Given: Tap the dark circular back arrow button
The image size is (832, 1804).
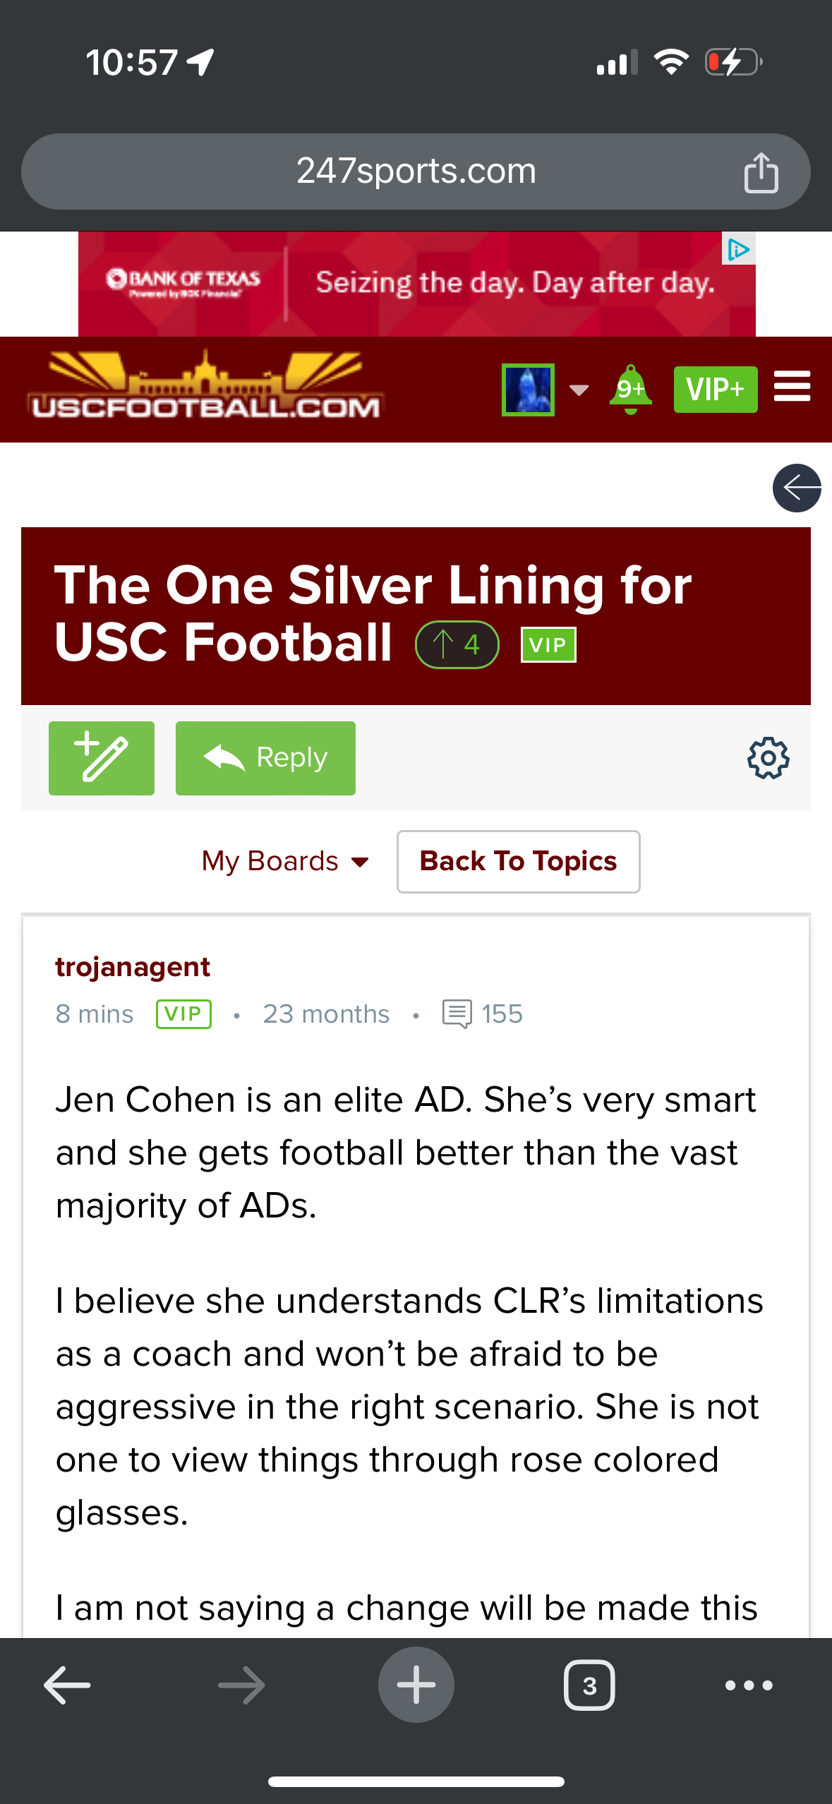Looking at the screenshot, I should pos(796,488).
